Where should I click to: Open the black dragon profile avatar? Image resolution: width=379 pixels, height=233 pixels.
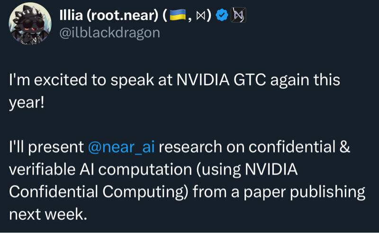pyautogui.click(x=29, y=25)
